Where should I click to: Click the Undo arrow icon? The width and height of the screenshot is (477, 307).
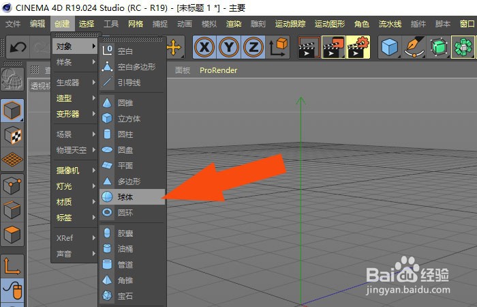18,47
